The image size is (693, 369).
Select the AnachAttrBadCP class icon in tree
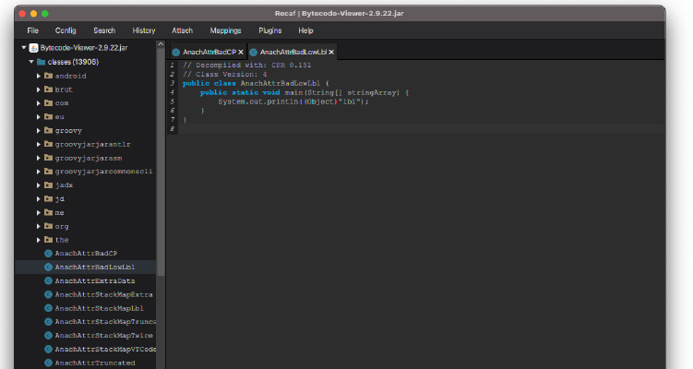click(x=49, y=254)
